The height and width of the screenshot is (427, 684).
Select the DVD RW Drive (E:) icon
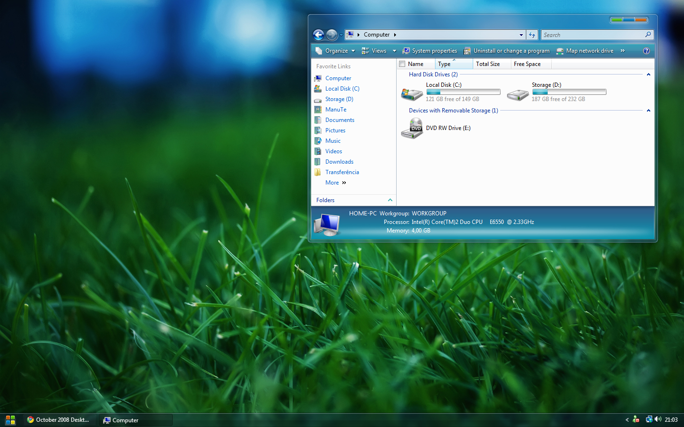click(x=412, y=129)
